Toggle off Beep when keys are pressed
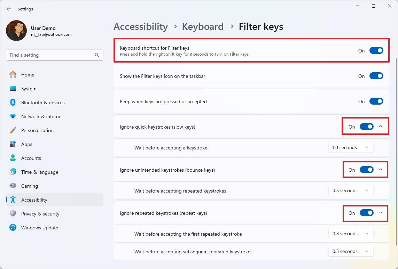Viewport: 398px width, 269px height. coord(376,101)
